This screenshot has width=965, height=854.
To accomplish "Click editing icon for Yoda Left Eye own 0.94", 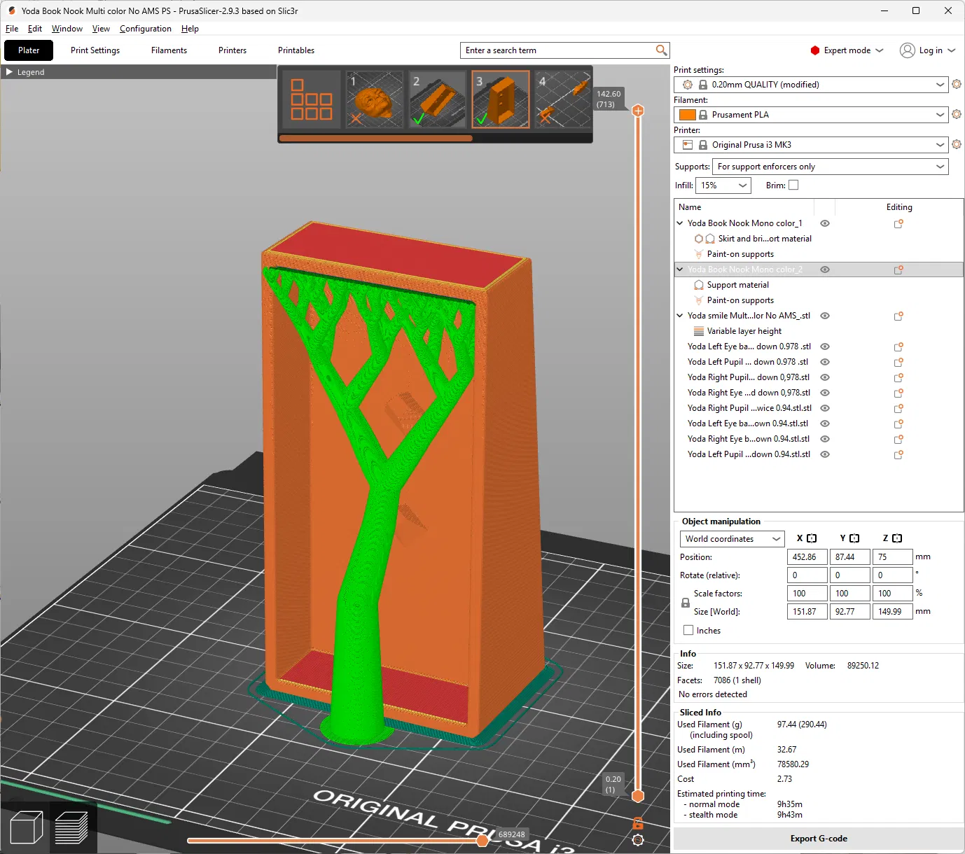I will point(898,423).
